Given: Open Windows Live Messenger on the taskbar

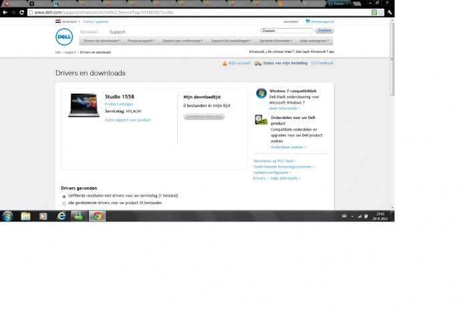Looking at the screenshot, I should click(78, 216).
